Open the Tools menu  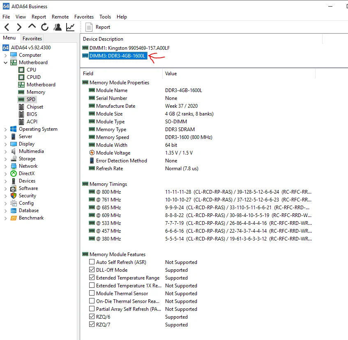[x=105, y=17]
